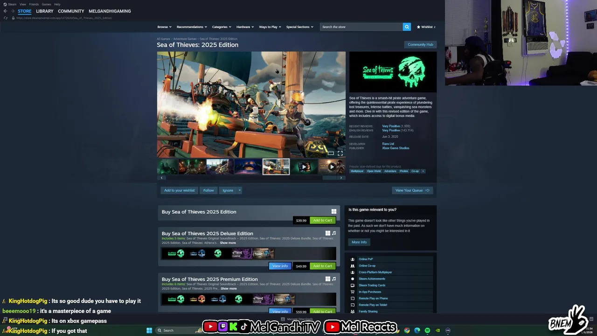Click the store search magnifier icon
The image size is (597, 336).
pyautogui.click(x=407, y=27)
